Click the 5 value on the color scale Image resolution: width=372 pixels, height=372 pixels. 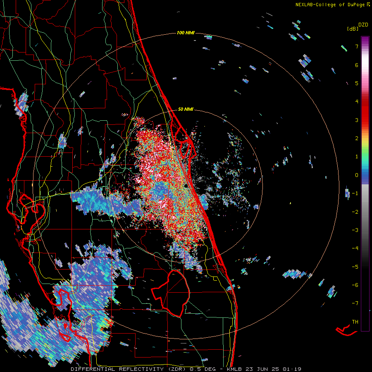(x=357, y=83)
